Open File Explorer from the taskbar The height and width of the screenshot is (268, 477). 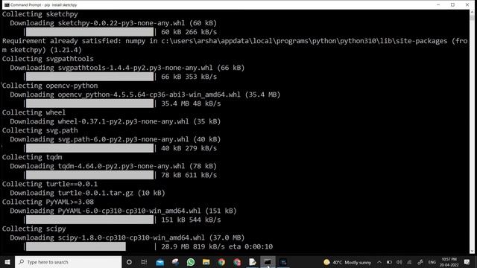pyautogui.click(x=206, y=262)
